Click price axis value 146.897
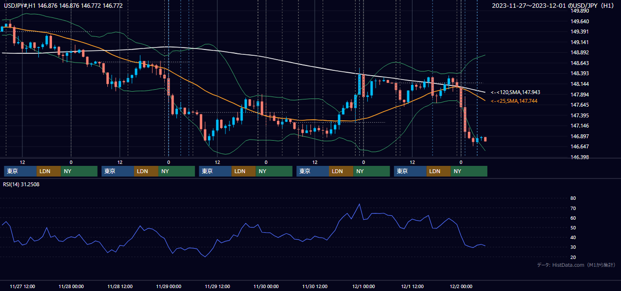 [580, 136]
